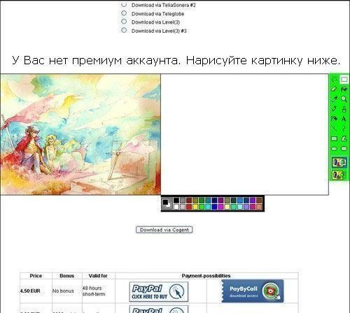Select the Magnifier zoom tool
The height and width of the screenshot is (313, 350).
(x=344, y=99)
